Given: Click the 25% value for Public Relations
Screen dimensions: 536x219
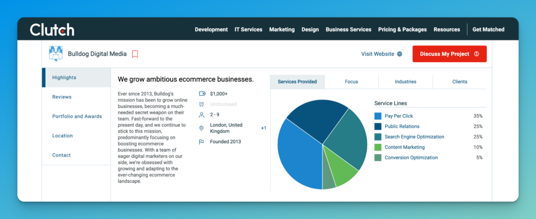Looking at the screenshot, I should (478, 126).
